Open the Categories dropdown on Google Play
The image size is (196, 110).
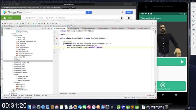[30, 18]
